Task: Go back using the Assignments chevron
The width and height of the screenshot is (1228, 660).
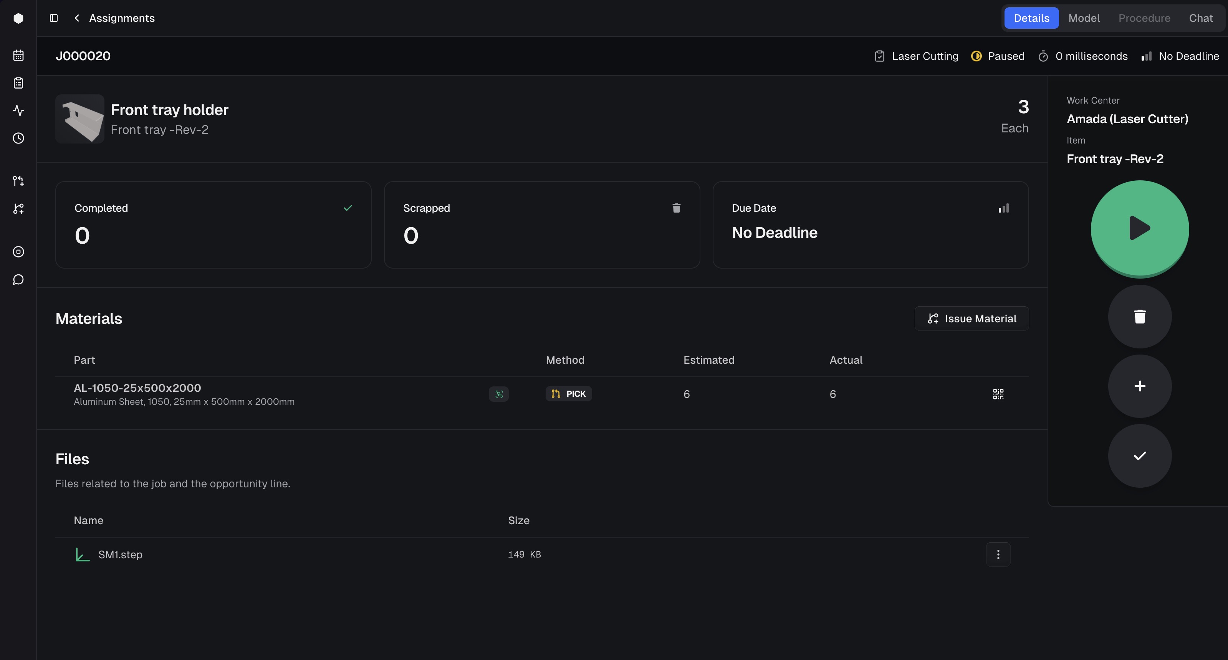Action: pyautogui.click(x=77, y=18)
